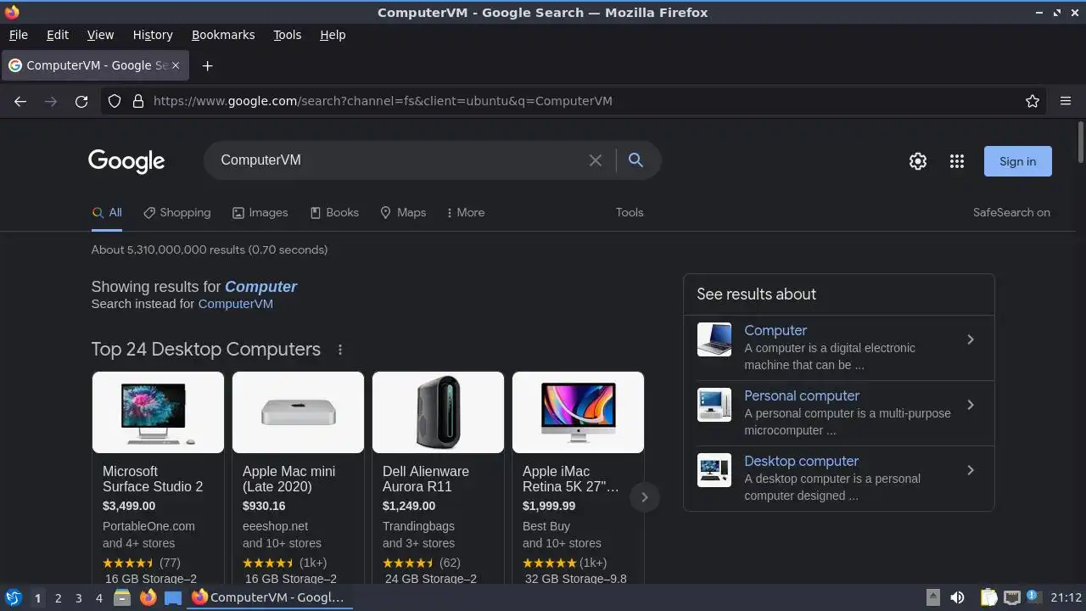View site security padlock information
The height and width of the screenshot is (611, 1086).
(138, 101)
